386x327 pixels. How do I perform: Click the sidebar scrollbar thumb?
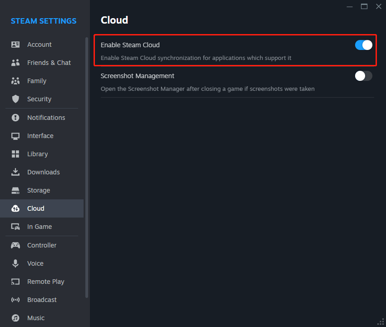click(x=86, y=159)
